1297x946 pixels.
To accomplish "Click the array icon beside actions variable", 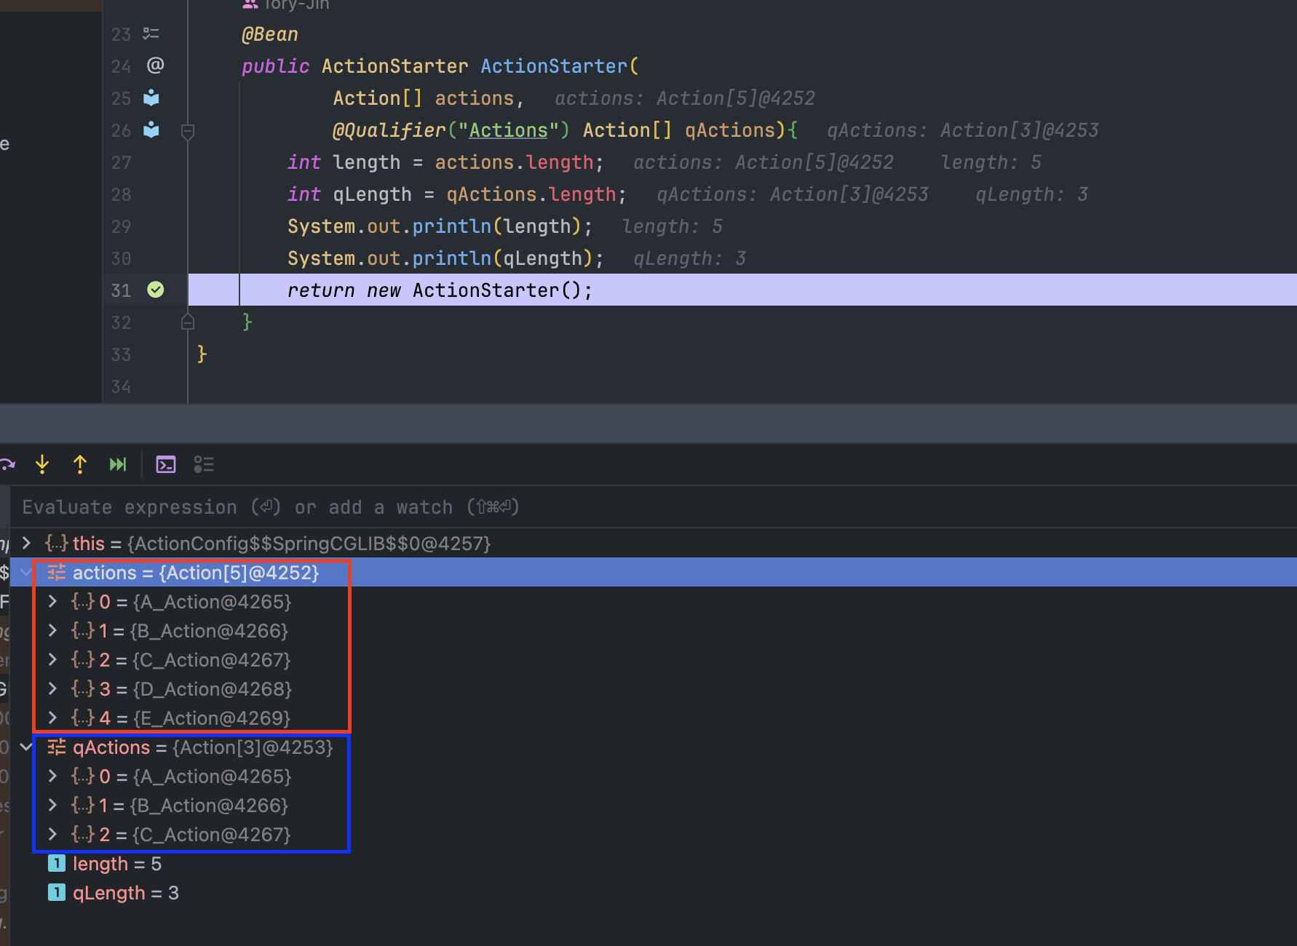I will pyautogui.click(x=57, y=572).
